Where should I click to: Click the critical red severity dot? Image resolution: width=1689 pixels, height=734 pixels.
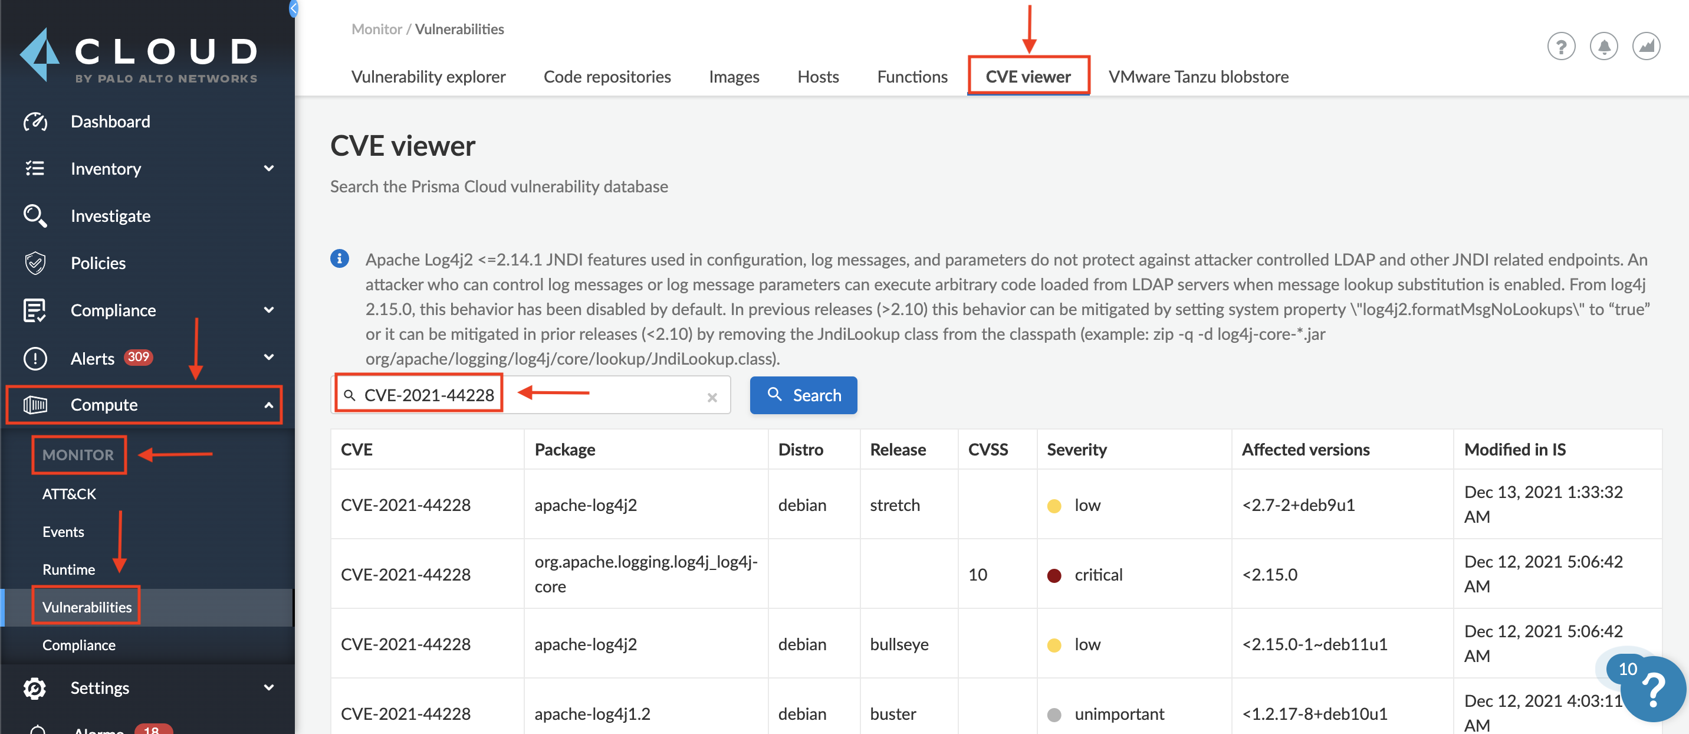pos(1054,575)
